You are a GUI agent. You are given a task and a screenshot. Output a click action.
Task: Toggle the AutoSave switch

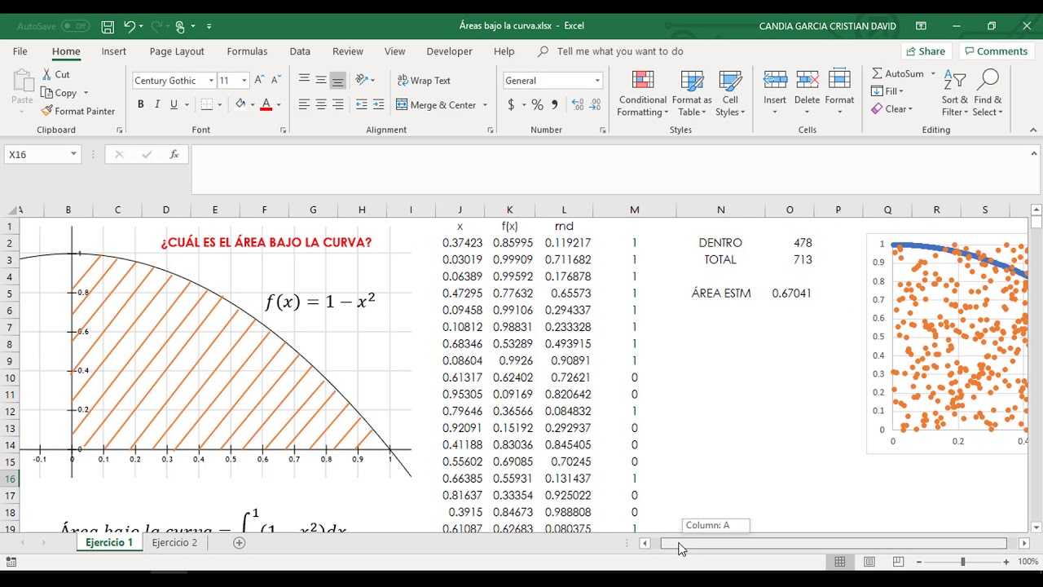(75, 26)
